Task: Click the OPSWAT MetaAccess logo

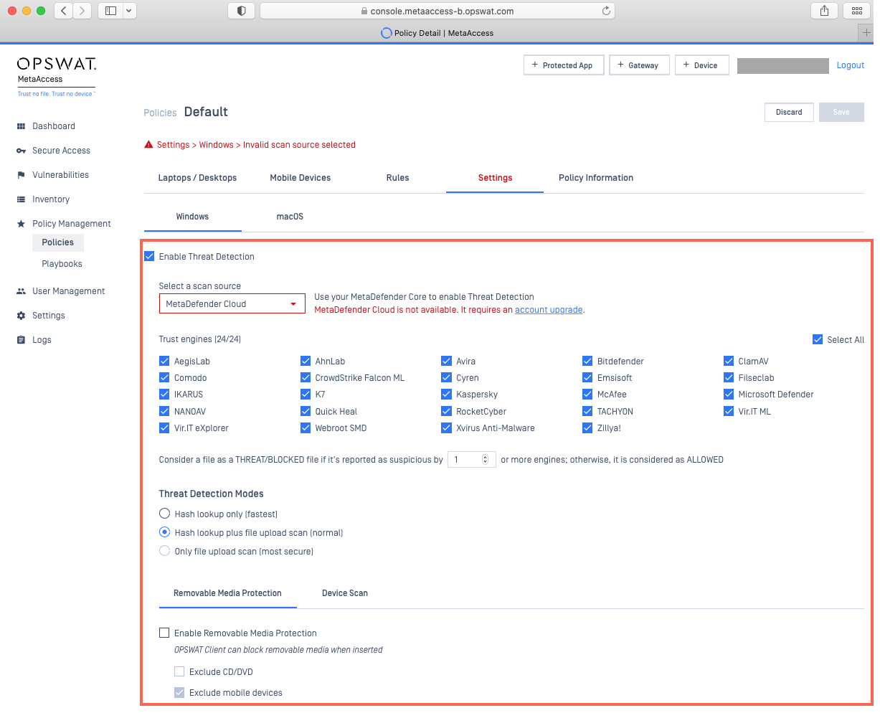Action: 57,77
